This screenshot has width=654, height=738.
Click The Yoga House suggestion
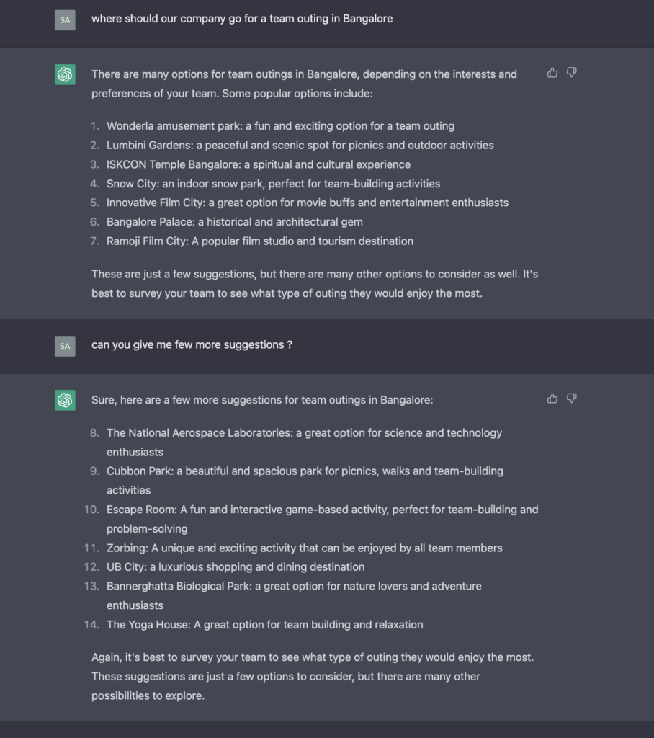point(265,625)
